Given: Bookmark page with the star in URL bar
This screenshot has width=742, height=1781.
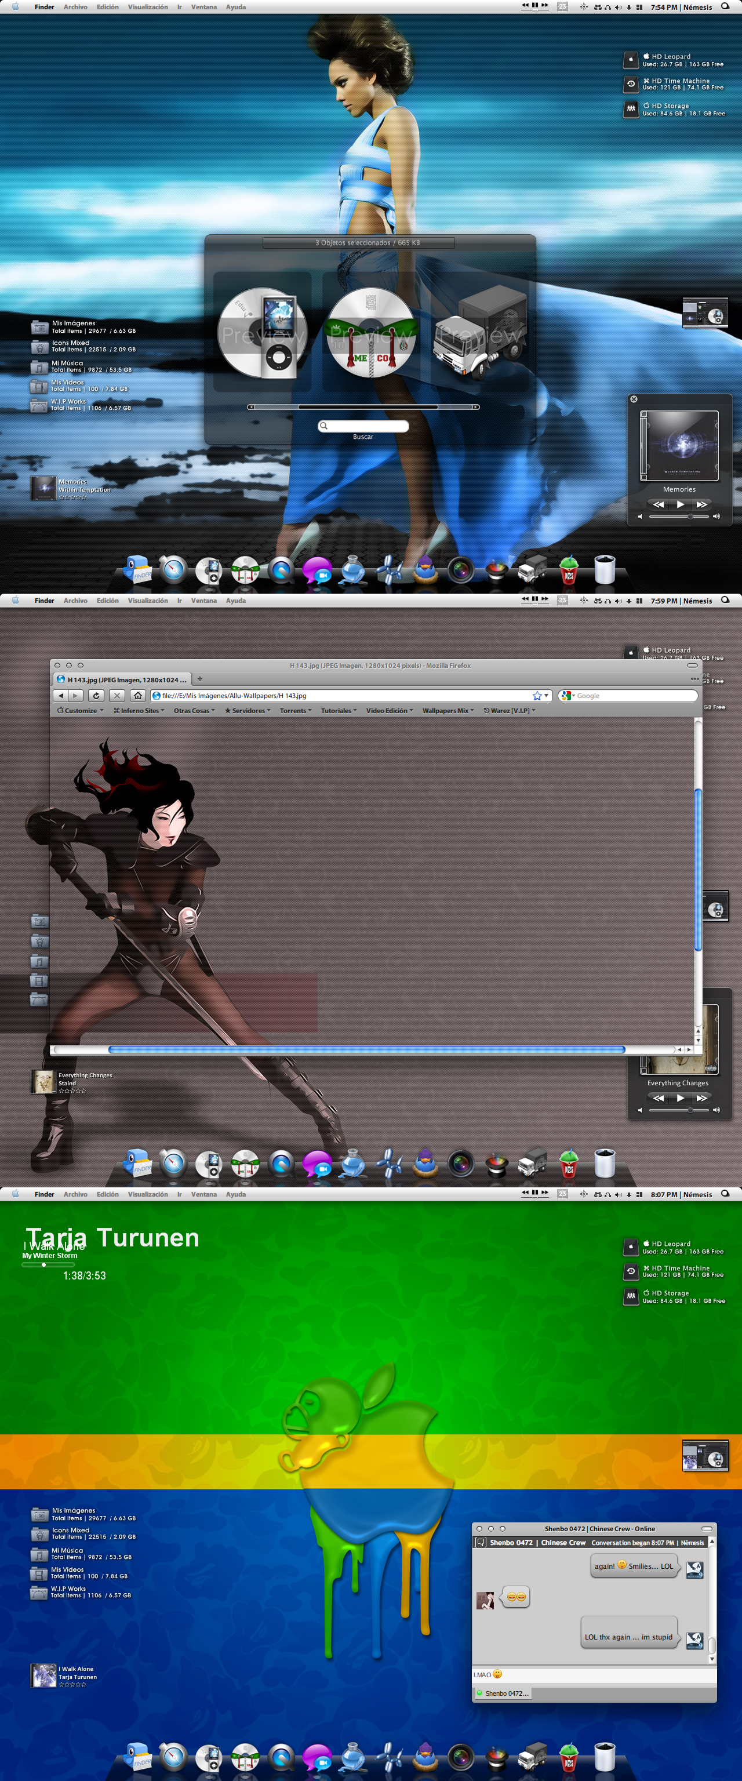Looking at the screenshot, I should tap(537, 696).
